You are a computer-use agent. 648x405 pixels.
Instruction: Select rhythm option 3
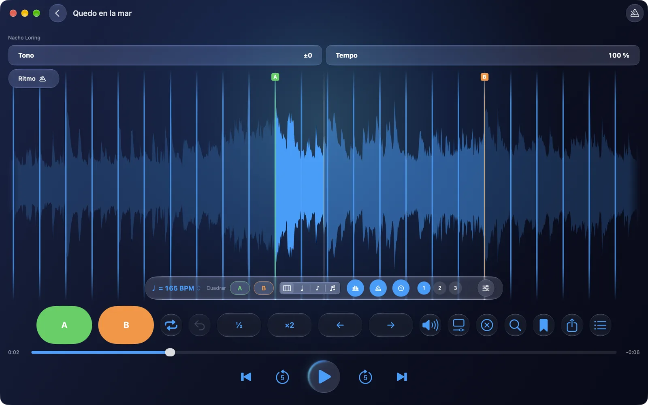point(455,288)
